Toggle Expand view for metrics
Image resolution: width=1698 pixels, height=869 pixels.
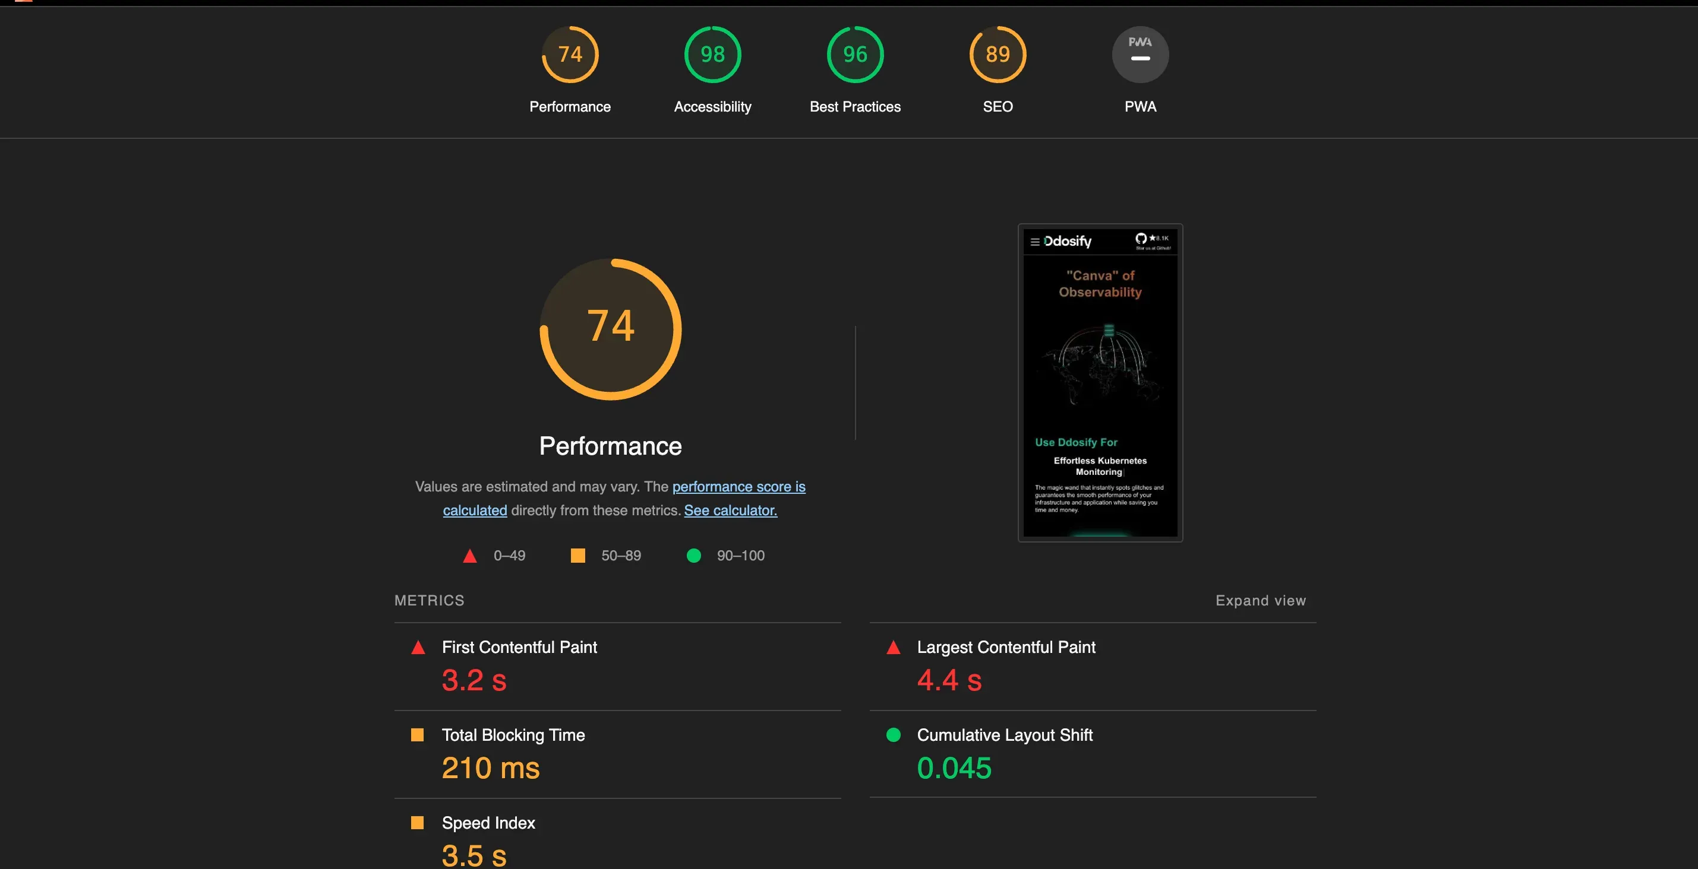click(x=1260, y=600)
